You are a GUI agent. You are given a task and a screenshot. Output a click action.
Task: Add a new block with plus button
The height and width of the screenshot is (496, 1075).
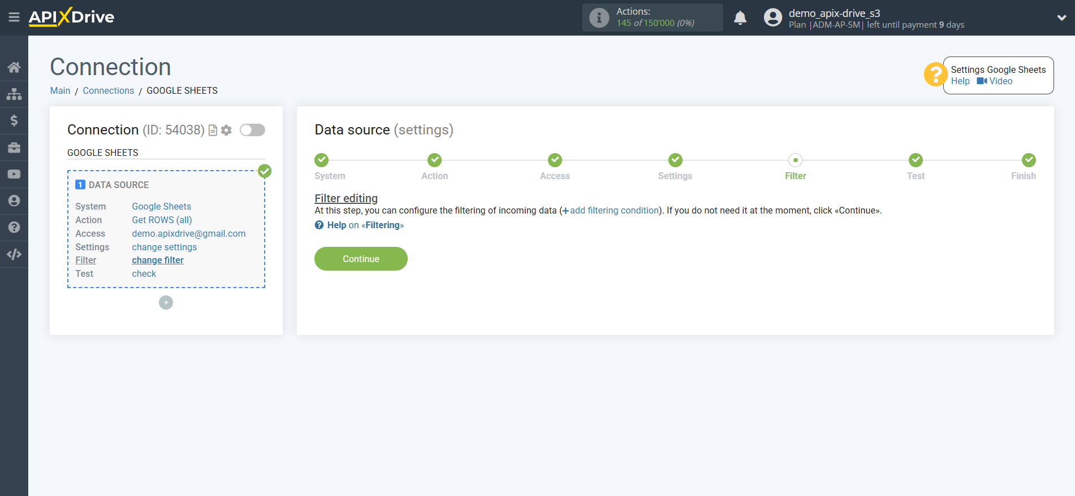tap(166, 303)
